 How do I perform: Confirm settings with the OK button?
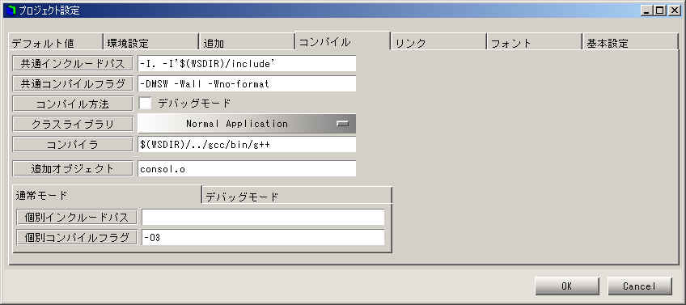pyautogui.click(x=566, y=286)
